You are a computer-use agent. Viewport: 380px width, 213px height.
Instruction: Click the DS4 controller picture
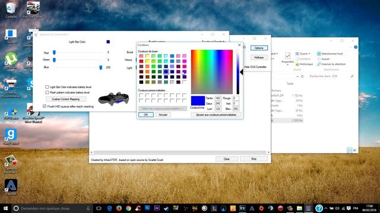coord(113,99)
